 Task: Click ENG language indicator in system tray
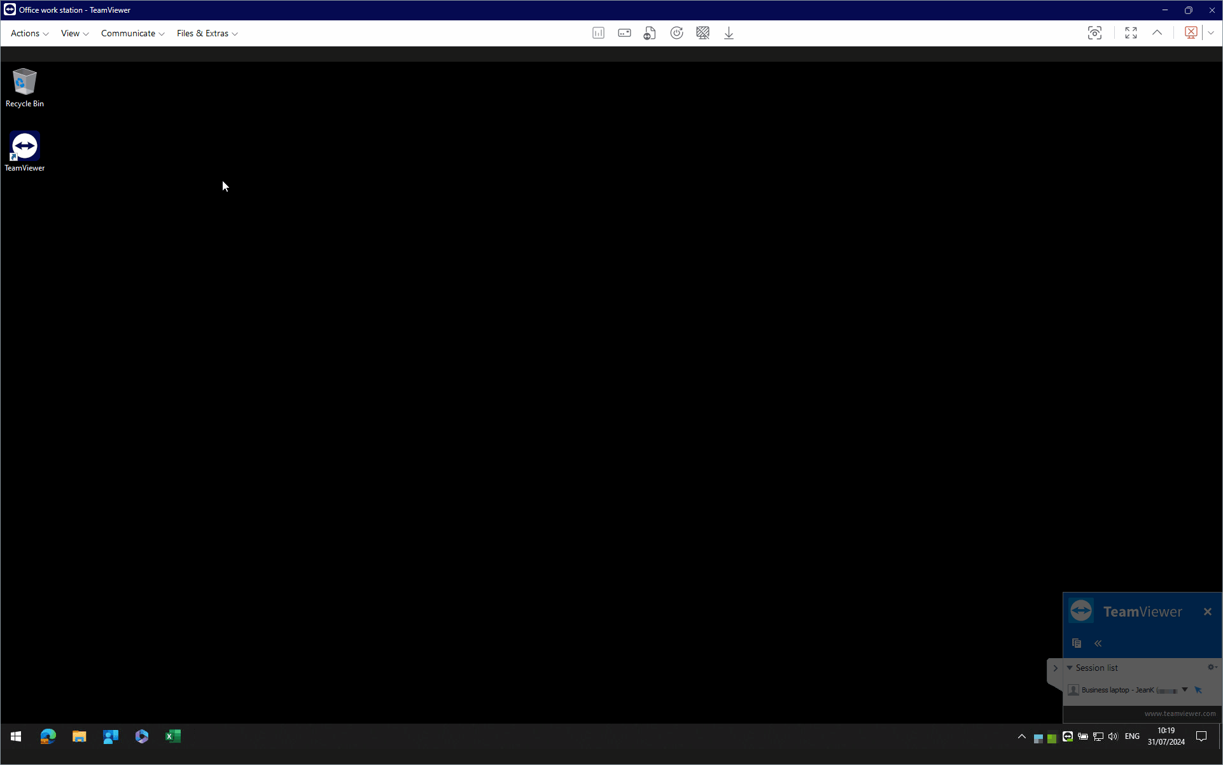(1133, 736)
